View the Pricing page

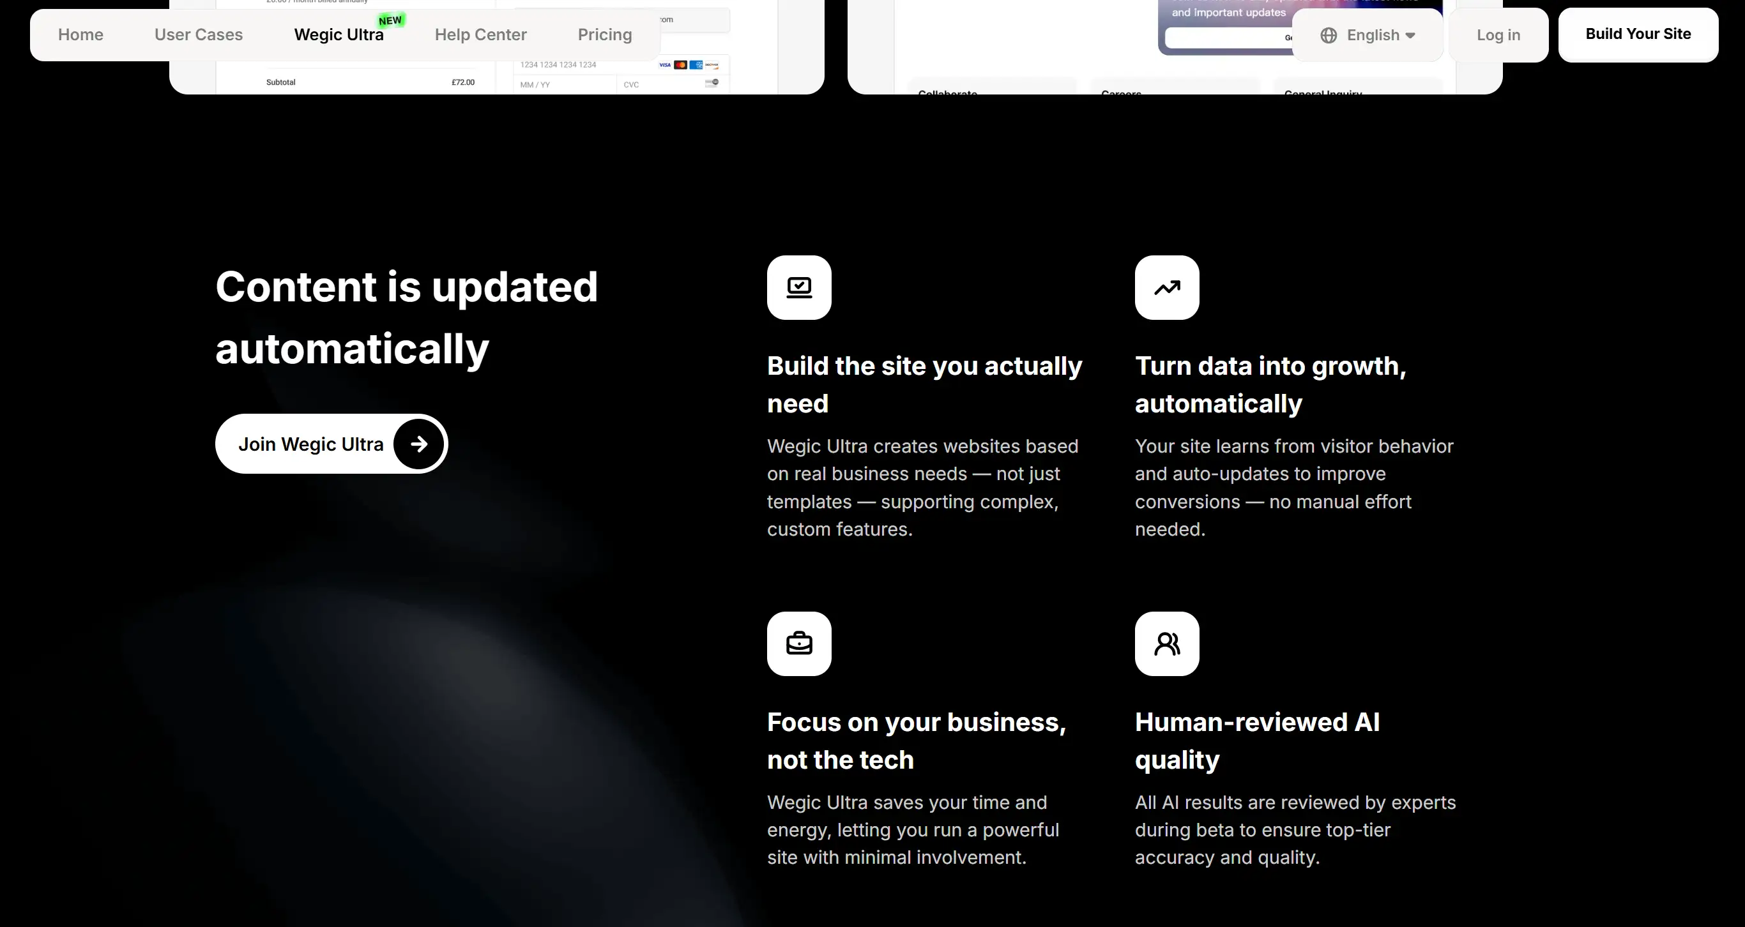[605, 34]
